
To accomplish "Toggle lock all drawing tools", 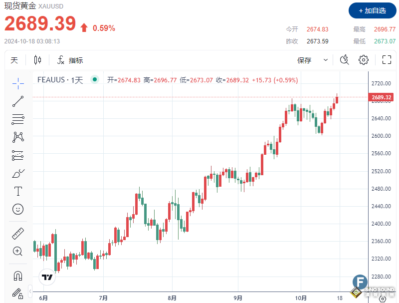I will pos(18,293).
